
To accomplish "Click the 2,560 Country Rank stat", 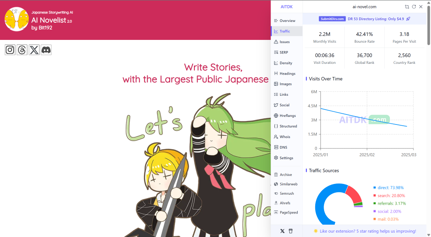I will coord(404,59).
